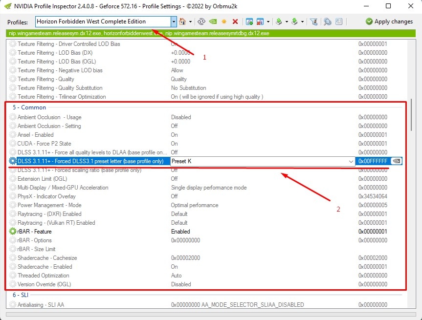Restore profile to NVIDIA defaults (green logo icon)
This screenshot has width=422, height=320.
pyautogui.click(x=213, y=21)
